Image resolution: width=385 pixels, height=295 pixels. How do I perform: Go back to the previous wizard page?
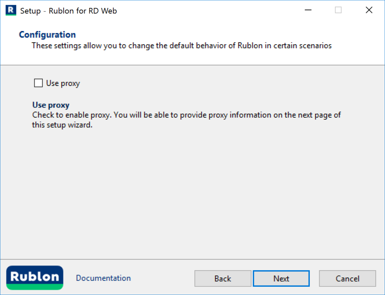[223, 279]
